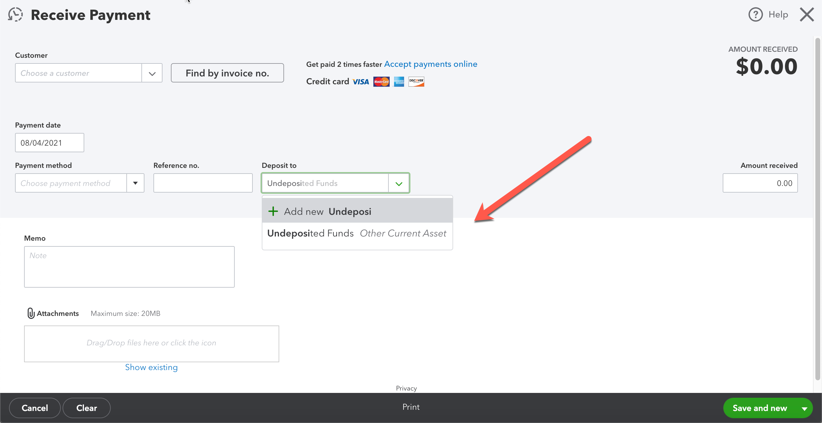
Task: Click into the Reference no. field
Action: pyautogui.click(x=203, y=183)
